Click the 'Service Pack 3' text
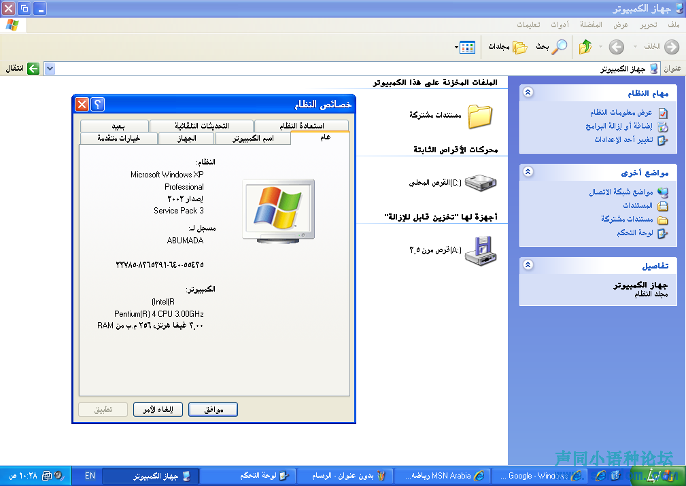The image size is (686, 486). [179, 211]
